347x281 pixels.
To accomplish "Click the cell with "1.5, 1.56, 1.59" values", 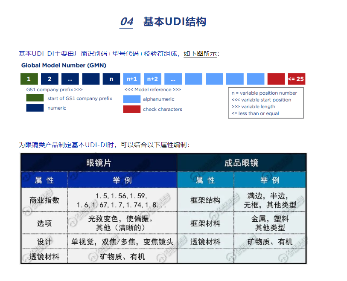I will 122,200.
